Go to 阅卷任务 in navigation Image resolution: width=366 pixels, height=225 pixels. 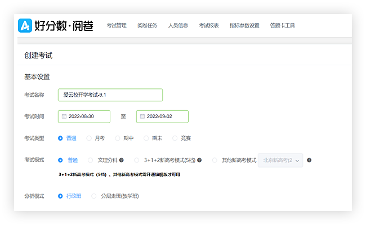coord(147,26)
